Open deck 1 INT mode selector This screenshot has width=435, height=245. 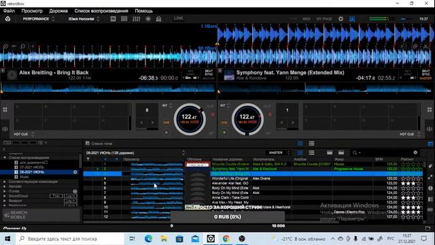tap(167, 106)
